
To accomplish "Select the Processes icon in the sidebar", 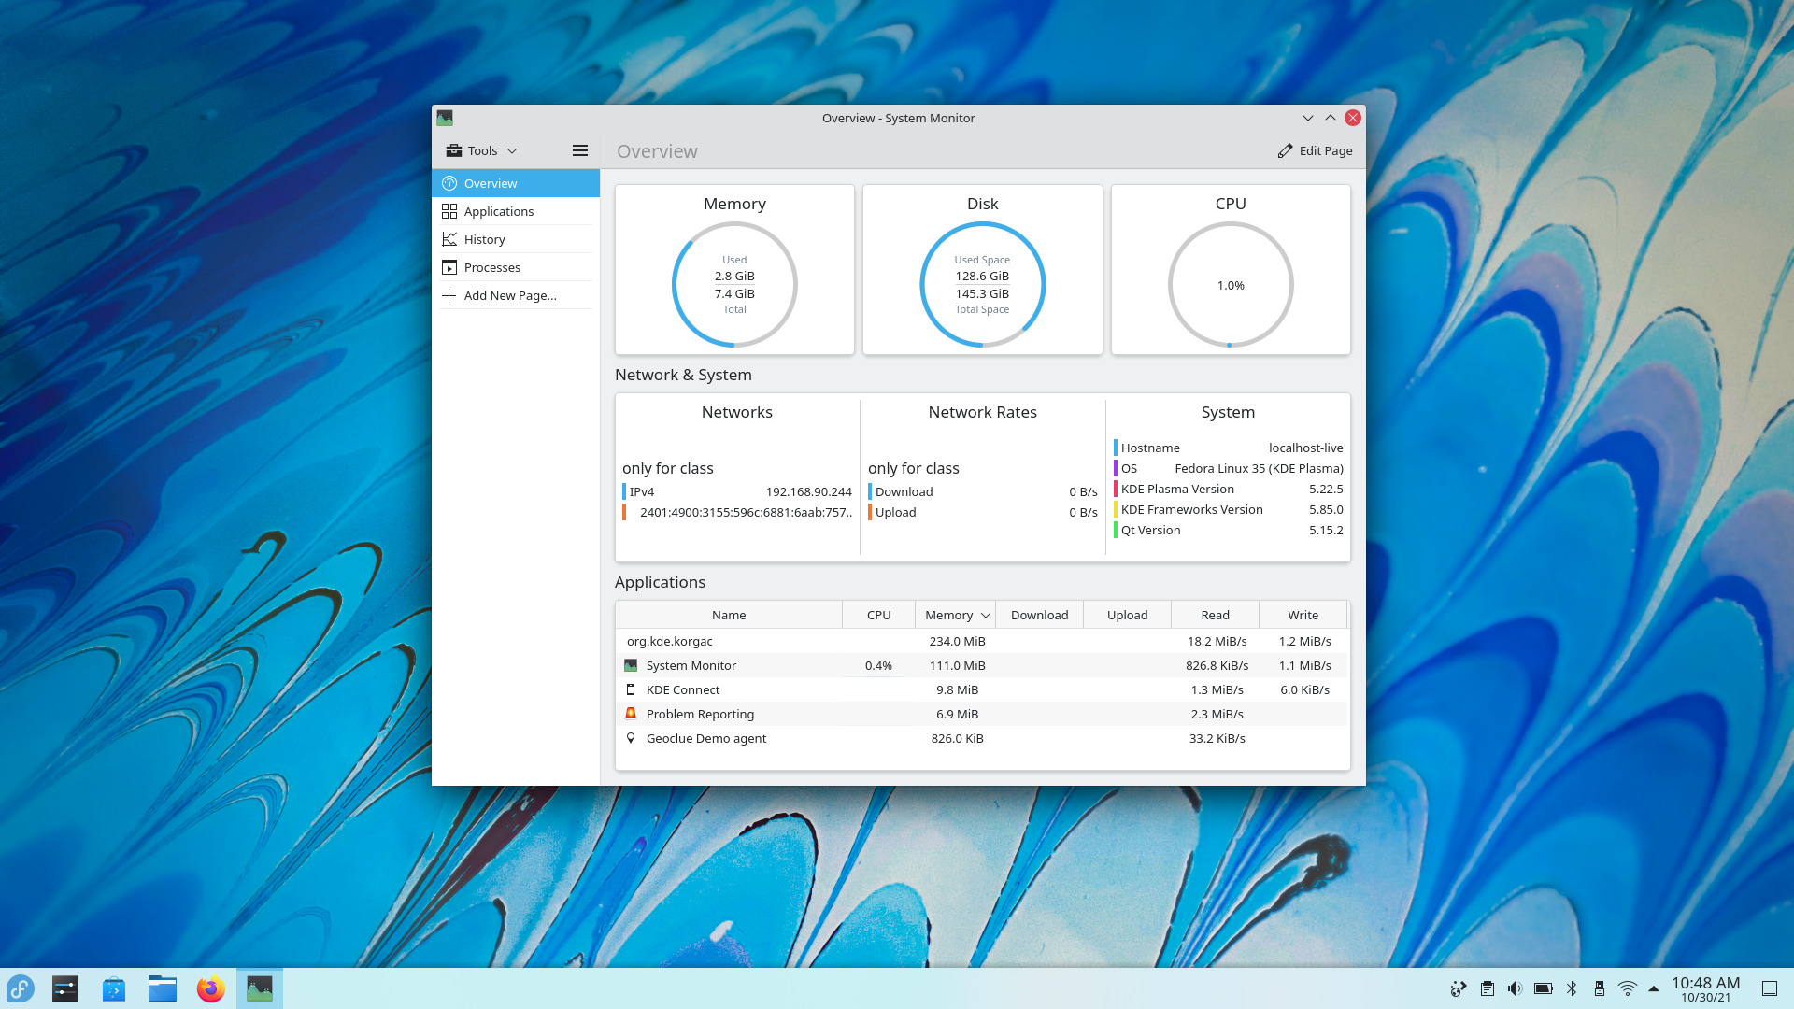I will (x=449, y=267).
